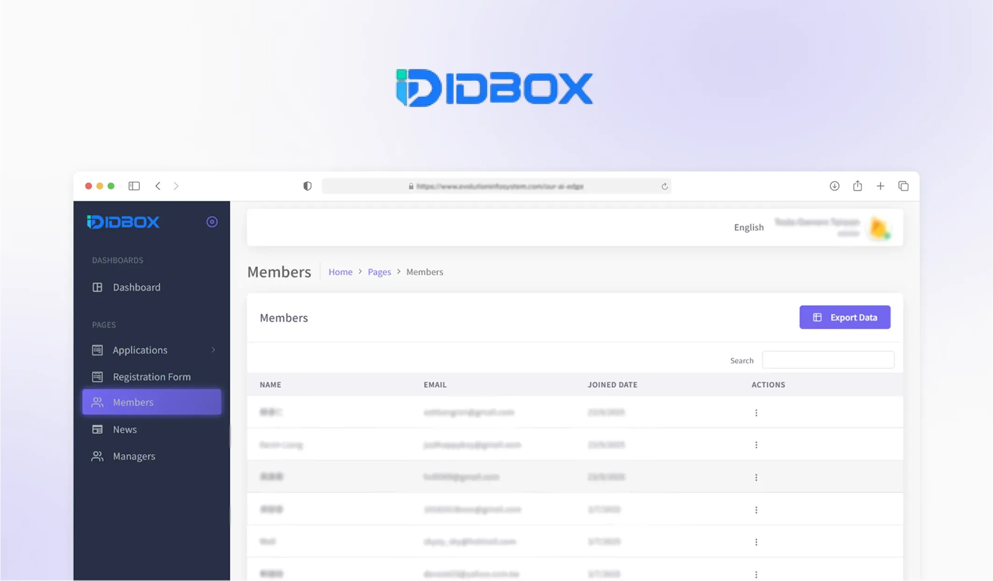Click inside the members Search field

click(828, 360)
